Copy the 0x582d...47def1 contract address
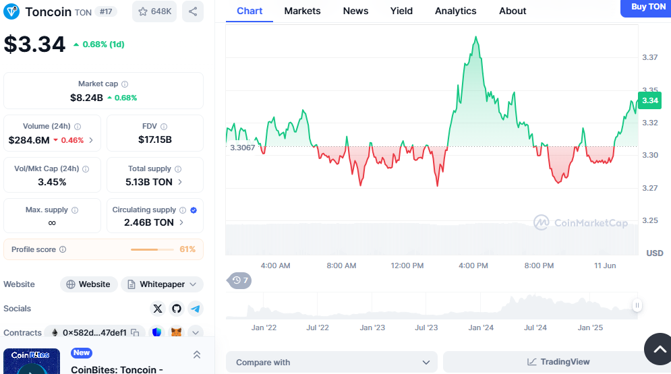 click(135, 332)
